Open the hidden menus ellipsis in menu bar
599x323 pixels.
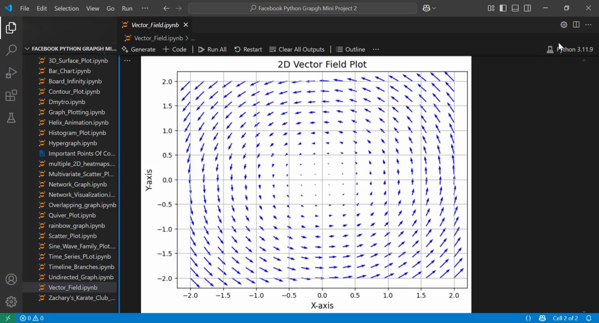[145, 8]
